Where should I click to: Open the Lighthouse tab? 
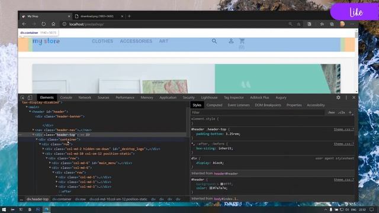click(209, 98)
